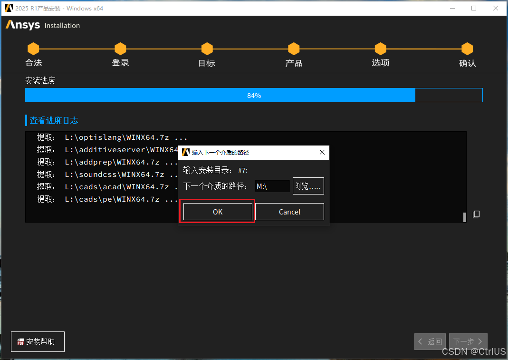Screen dimensions: 508x360
Task: Click log line L:\cads\pe\WINX64.7z
Action: tap(107, 199)
